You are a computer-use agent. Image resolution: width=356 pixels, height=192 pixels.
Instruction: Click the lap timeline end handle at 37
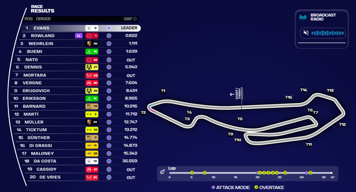(331, 173)
